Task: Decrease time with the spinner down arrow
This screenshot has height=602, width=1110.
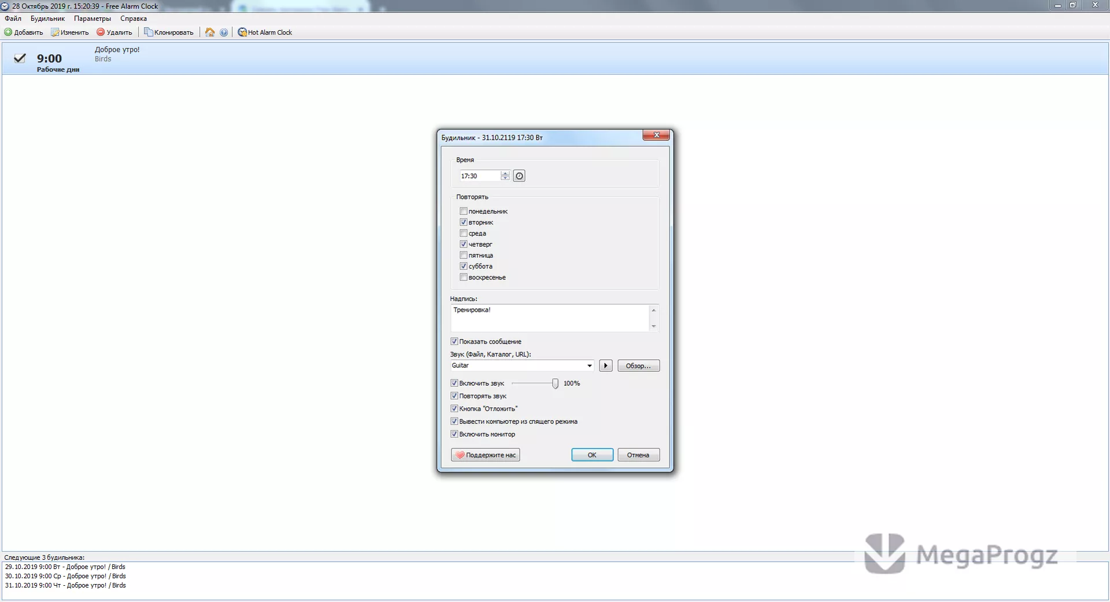Action: pos(505,178)
